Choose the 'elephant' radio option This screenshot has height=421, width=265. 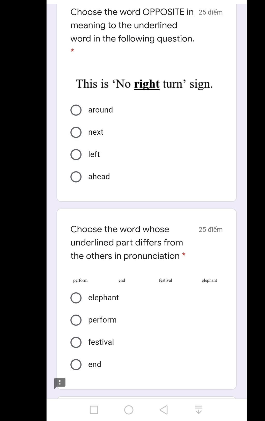(76, 298)
